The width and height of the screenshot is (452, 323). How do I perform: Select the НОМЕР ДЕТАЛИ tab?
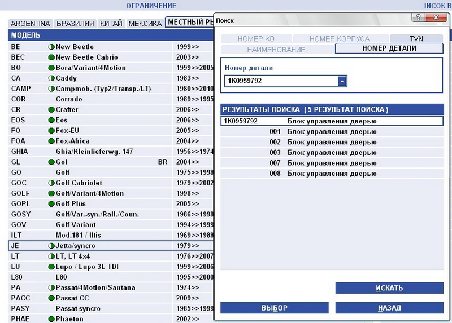pyautogui.click(x=389, y=48)
